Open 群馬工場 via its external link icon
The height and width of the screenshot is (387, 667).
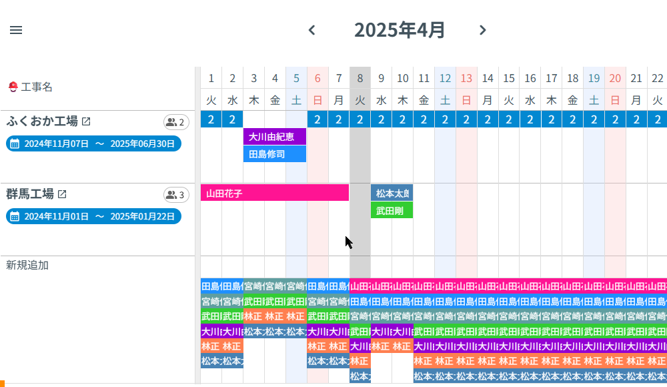(63, 194)
